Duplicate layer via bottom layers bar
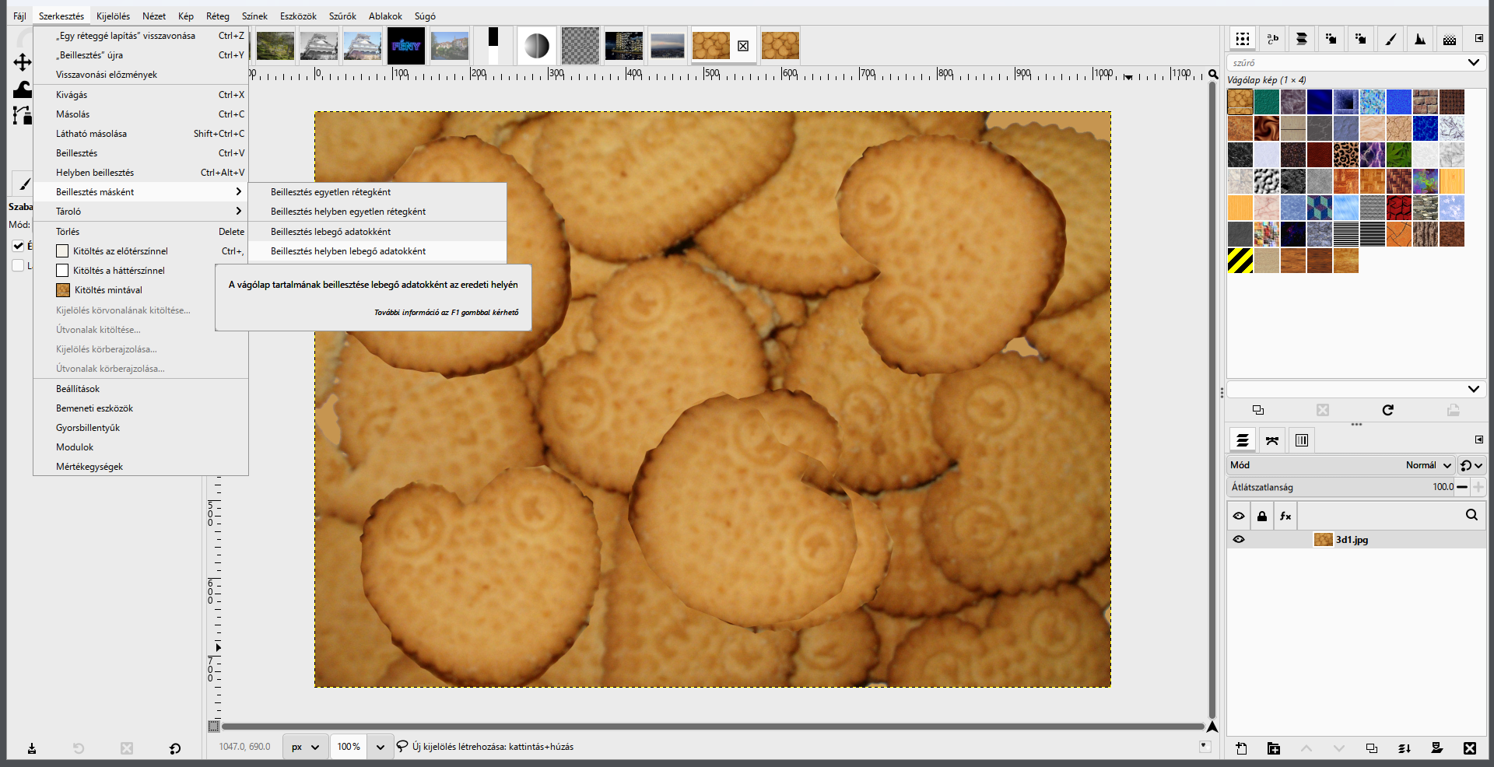This screenshot has height=767, width=1494. (x=1372, y=748)
